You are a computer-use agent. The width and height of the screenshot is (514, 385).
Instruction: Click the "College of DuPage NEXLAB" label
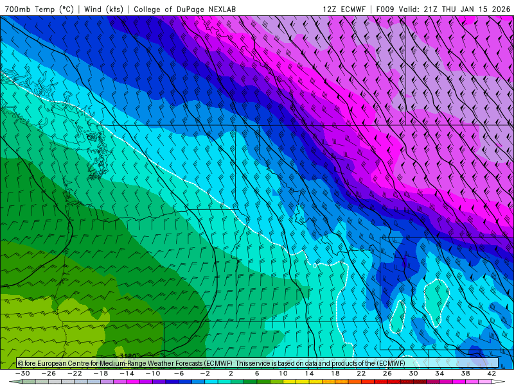[184, 9]
